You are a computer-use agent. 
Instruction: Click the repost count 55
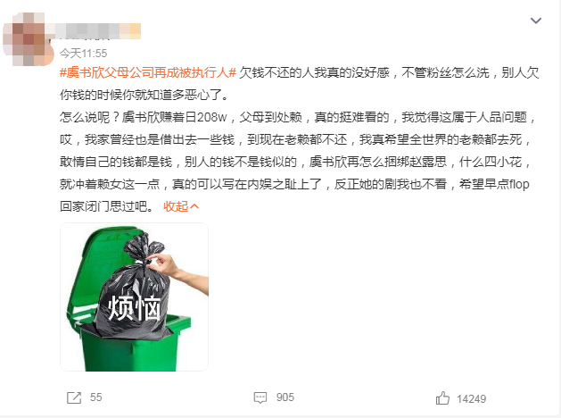[x=96, y=397]
